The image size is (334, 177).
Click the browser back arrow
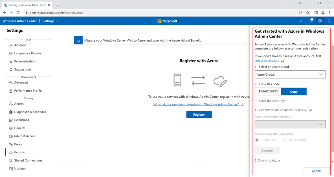point(5,13)
